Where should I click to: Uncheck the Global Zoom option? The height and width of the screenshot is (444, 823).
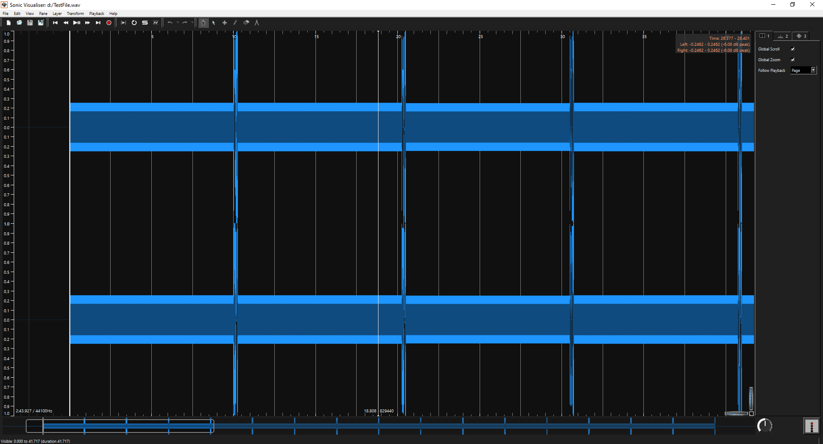792,59
